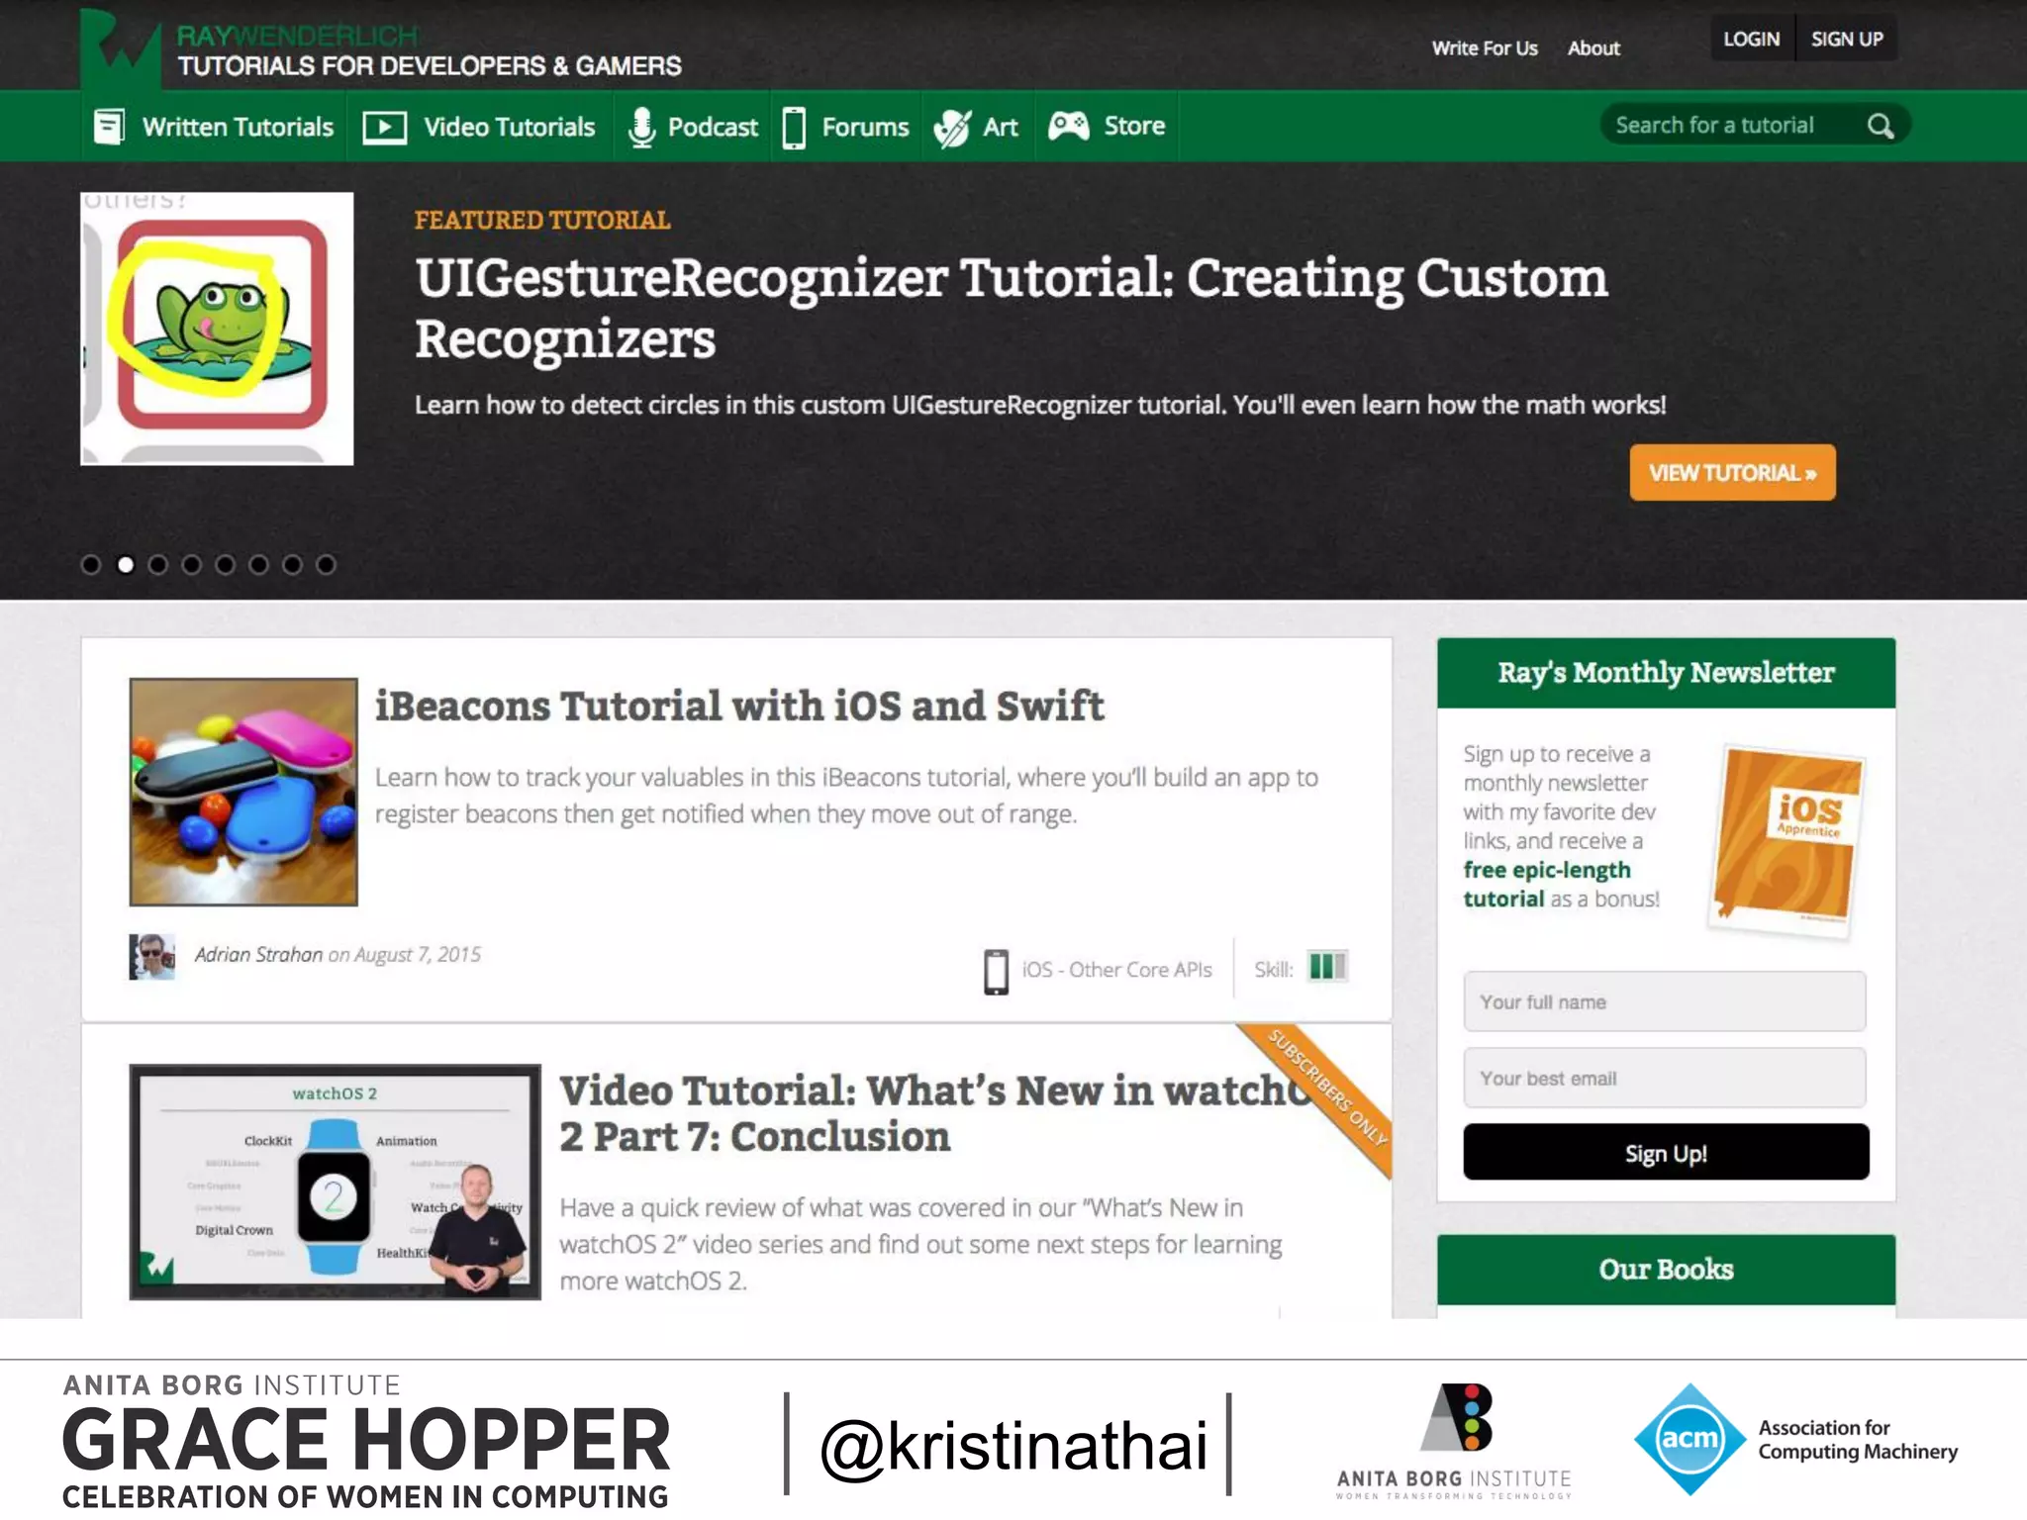Select the fourth carousel dot
The width and height of the screenshot is (2027, 1520).
tap(192, 564)
